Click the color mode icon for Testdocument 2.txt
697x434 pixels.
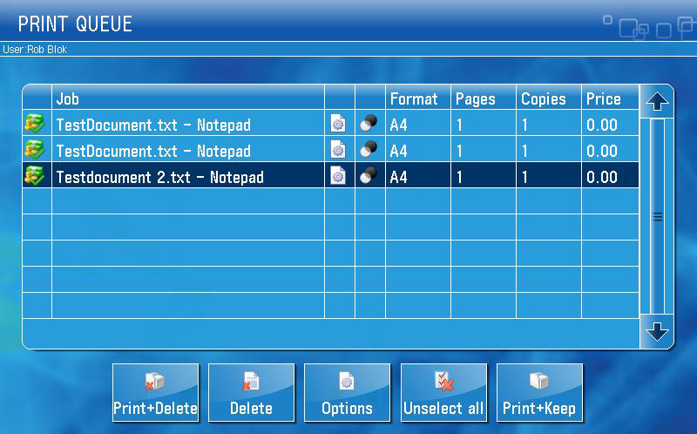pyautogui.click(x=369, y=177)
